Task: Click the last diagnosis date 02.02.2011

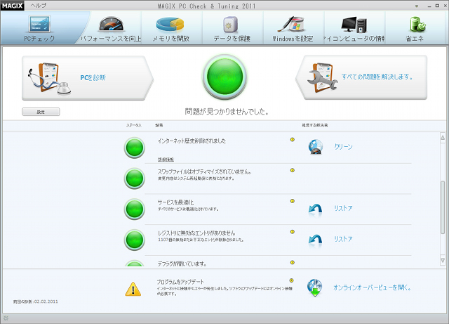Action: [x=46, y=302]
